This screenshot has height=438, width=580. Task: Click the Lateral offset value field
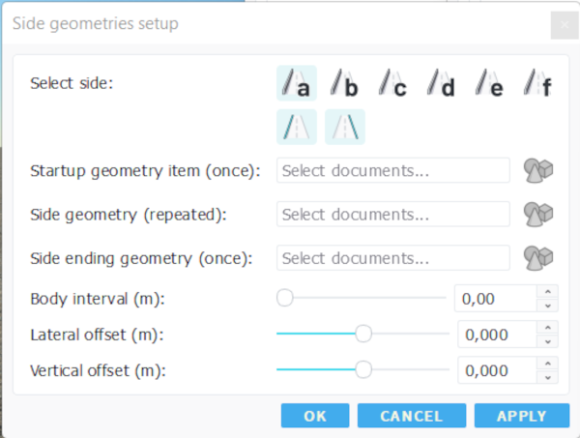(x=497, y=334)
